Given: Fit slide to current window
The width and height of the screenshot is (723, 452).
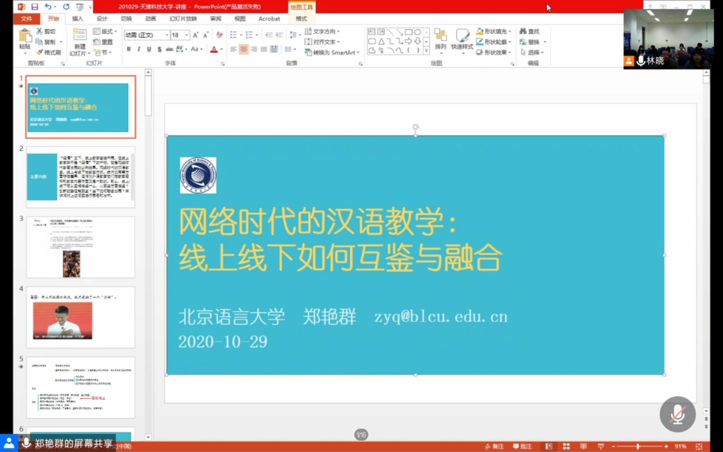Looking at the screenshot, I should [x=699, y=447].
